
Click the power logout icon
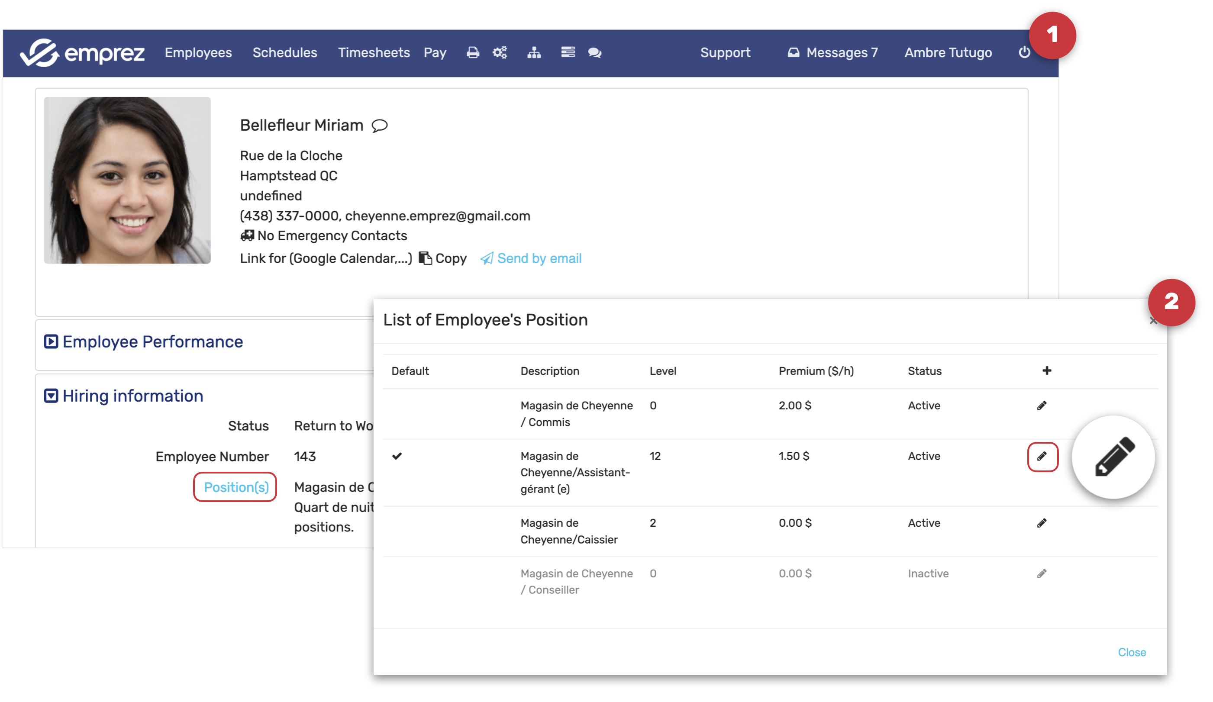point(1024,52)
